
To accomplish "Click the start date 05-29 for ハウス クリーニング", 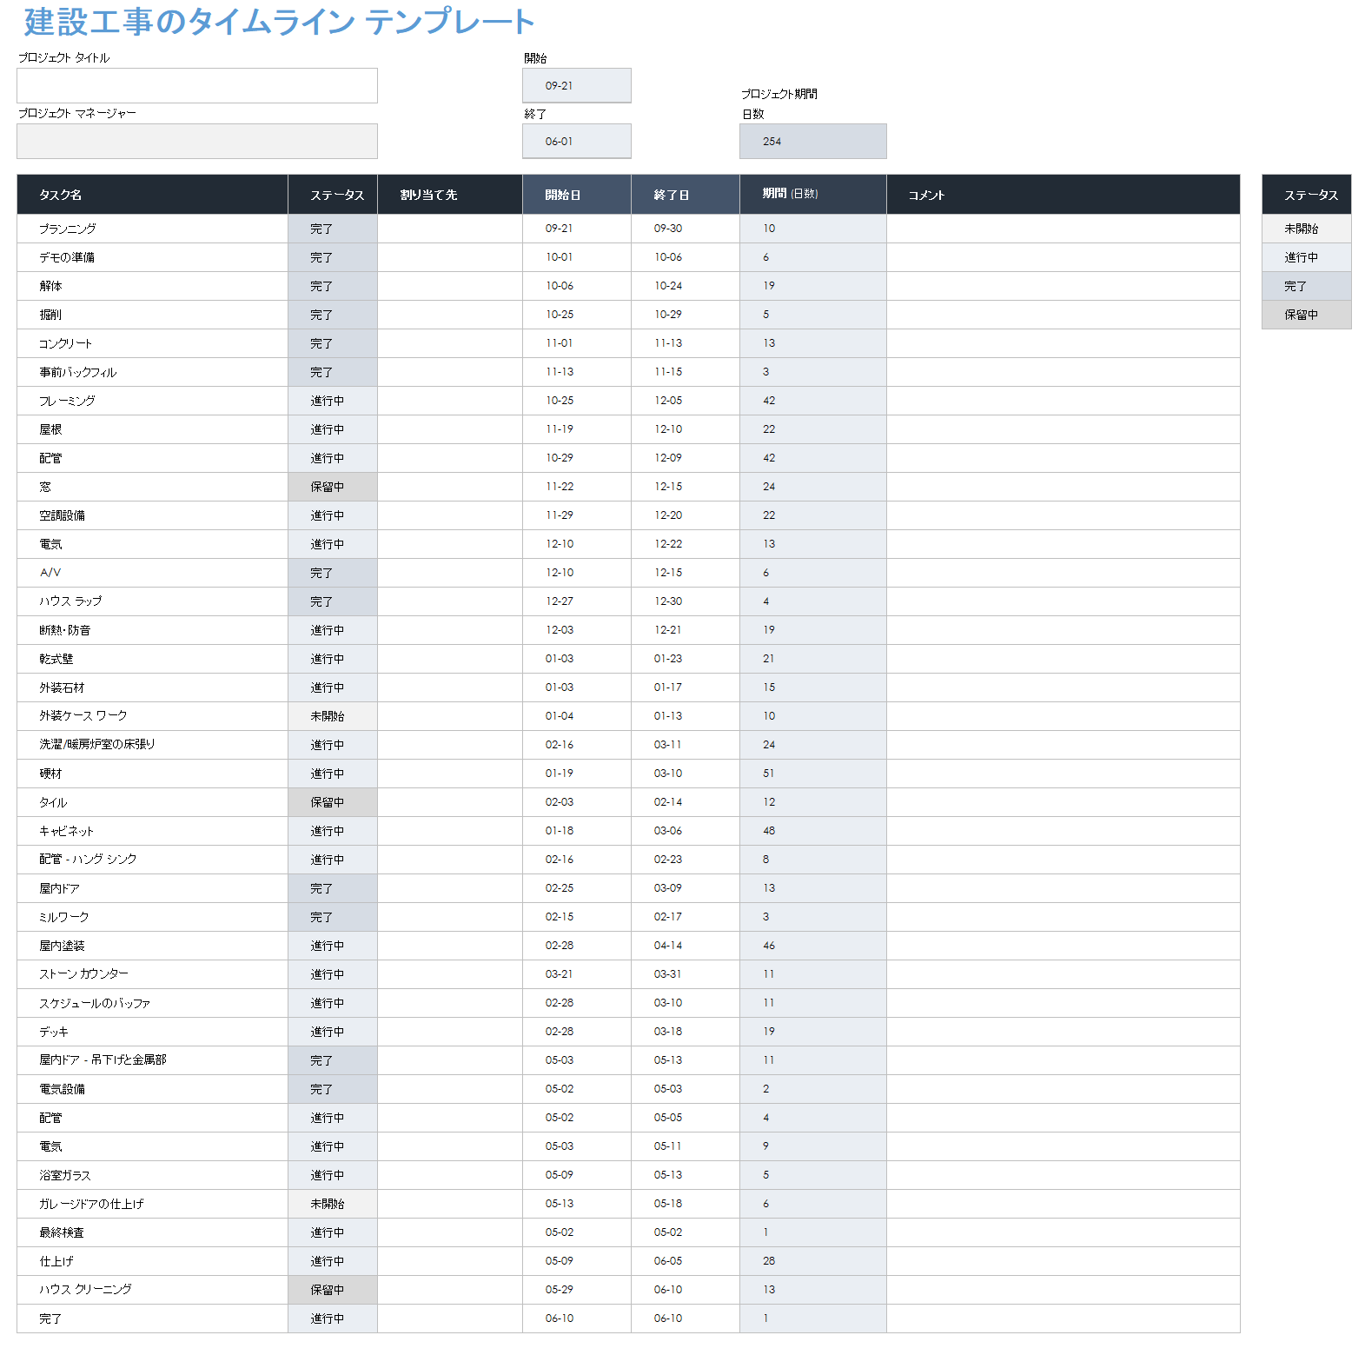I will coord(577,1290).
